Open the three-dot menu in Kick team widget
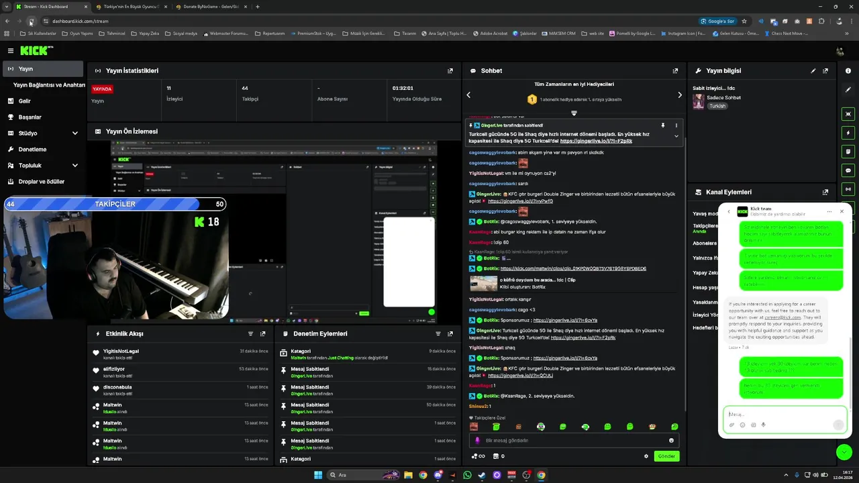 829,211
